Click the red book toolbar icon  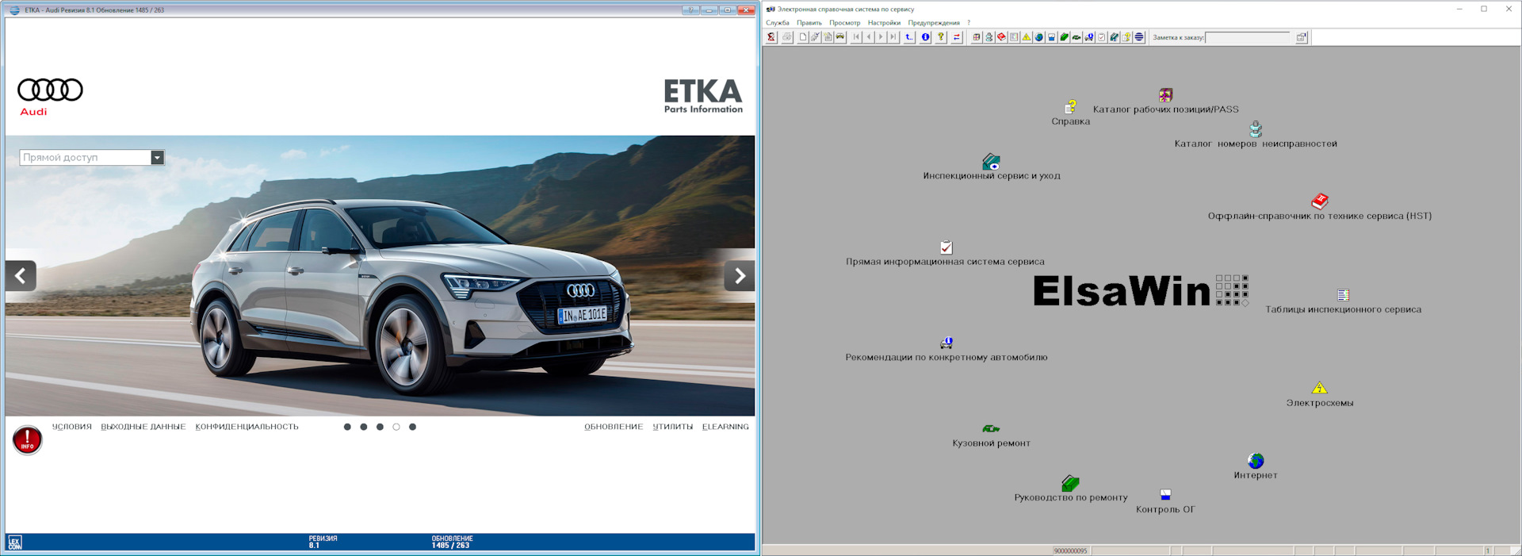coord(1001,37)
